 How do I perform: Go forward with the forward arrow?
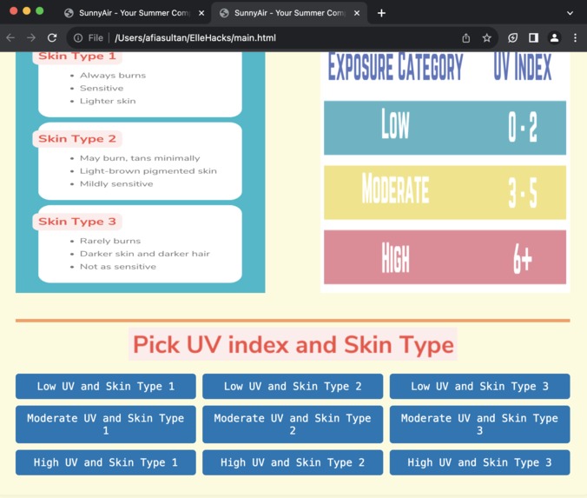[x=31, y=37]
